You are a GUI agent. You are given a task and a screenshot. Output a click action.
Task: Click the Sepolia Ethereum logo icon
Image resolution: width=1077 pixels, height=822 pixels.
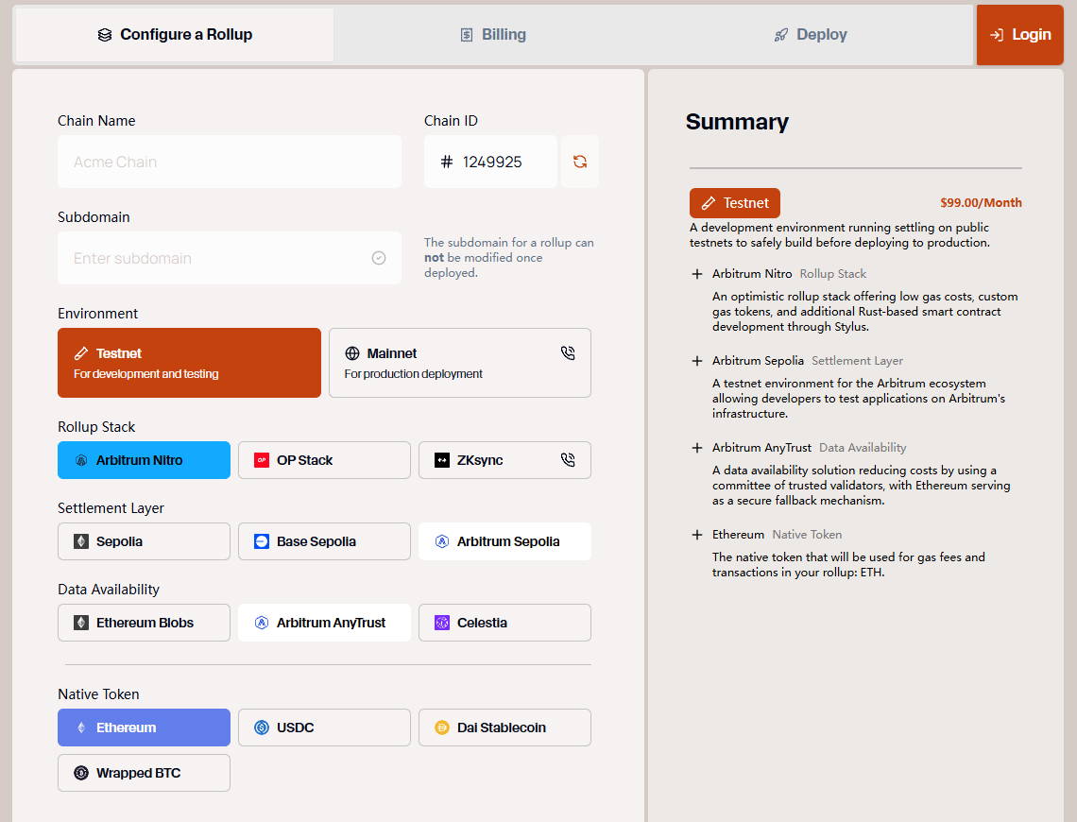81,541
